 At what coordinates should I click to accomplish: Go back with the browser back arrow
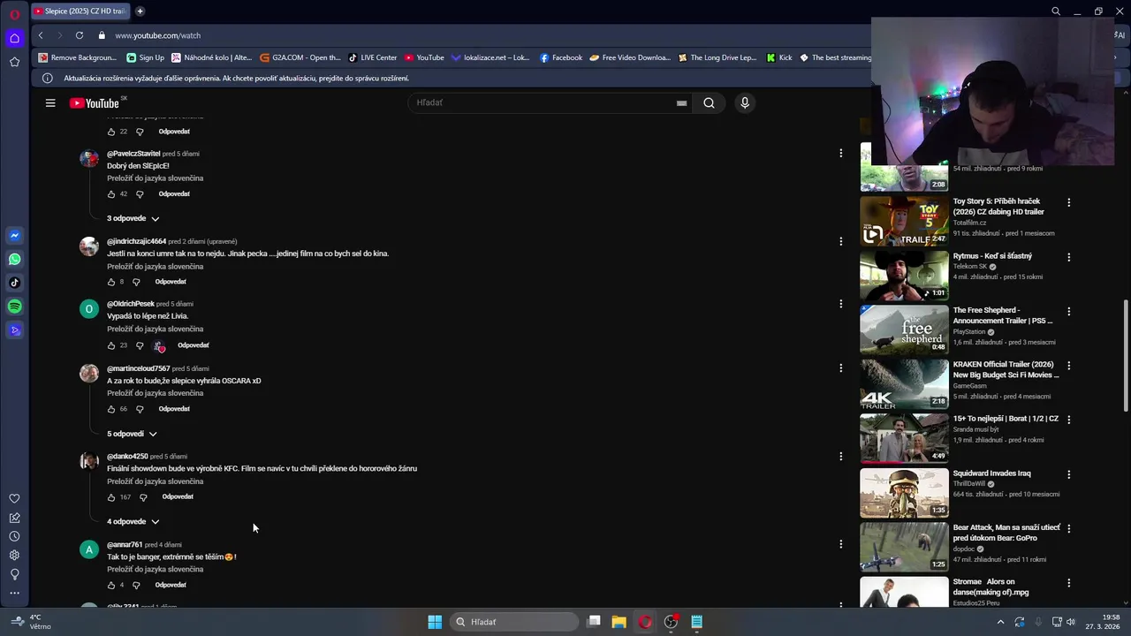tap(41, 35)
